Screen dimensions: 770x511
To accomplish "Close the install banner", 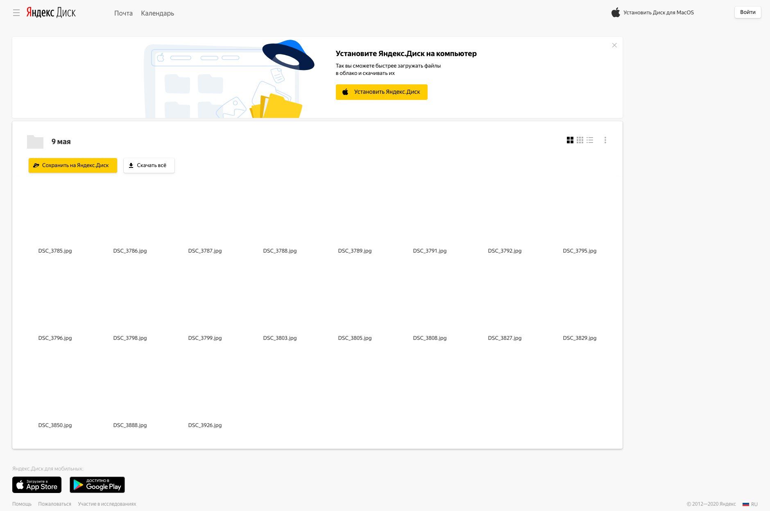I will [614, 45].
